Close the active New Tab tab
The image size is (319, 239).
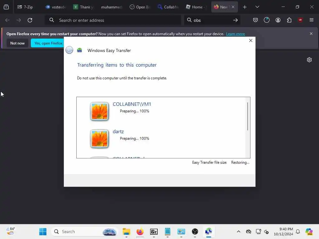pos(233,7)
